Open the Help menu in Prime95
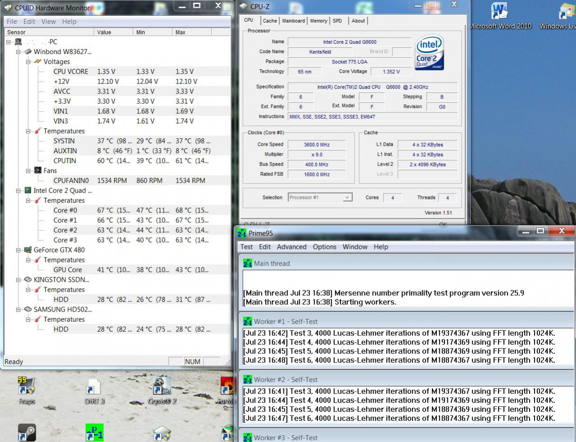 tap(381, 247)
